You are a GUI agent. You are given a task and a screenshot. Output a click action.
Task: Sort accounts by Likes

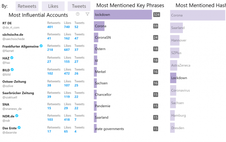coord(53,6)
